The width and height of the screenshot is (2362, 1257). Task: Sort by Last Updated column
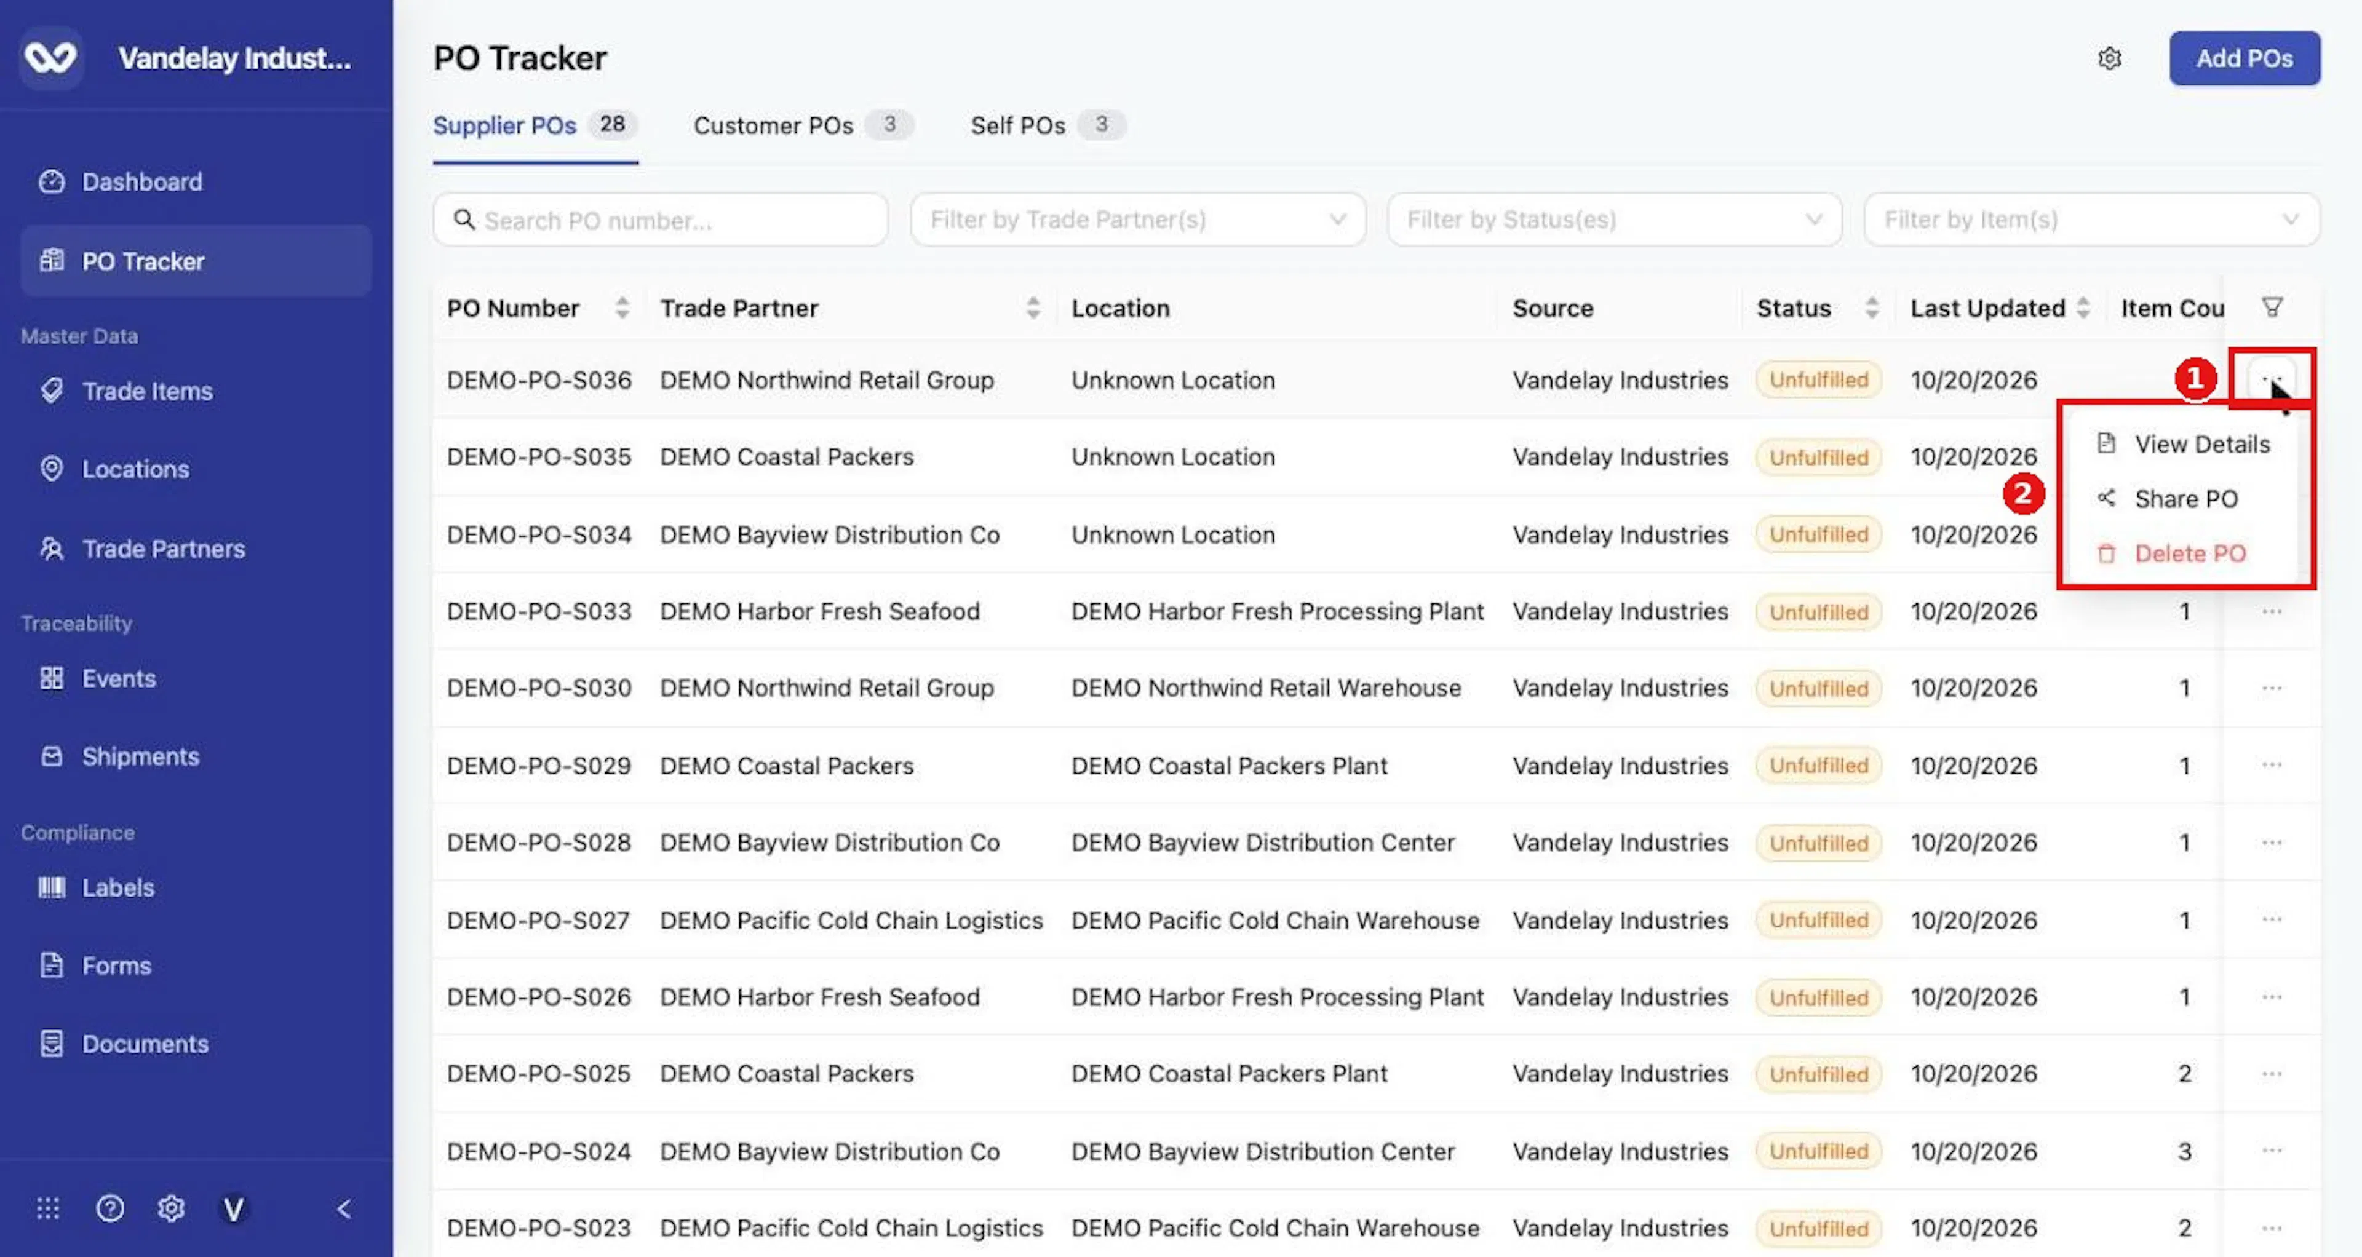2083,308
